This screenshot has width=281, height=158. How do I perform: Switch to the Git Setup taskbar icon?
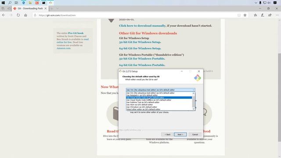tap(50, 3)
